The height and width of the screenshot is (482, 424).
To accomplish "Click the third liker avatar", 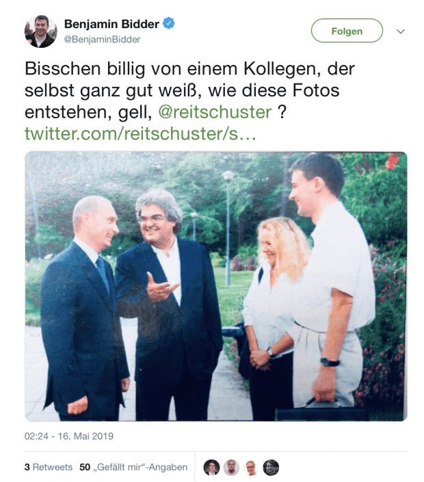I will point(251,468).
